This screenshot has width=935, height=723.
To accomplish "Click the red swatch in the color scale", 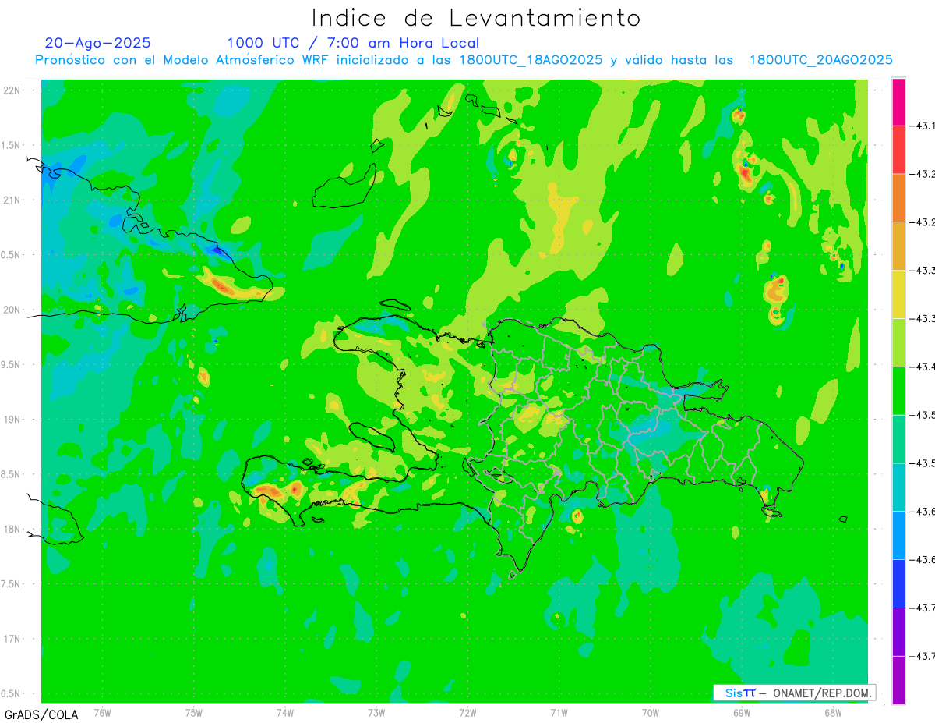I will coord(898,150).
